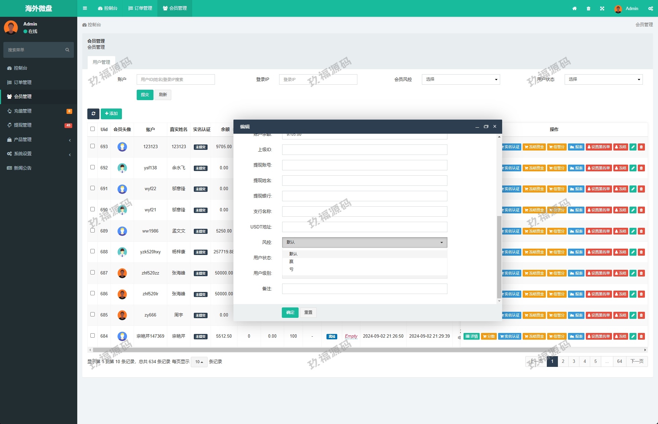Image resolution: width=658 pixels, height=424 pixels.
Task: Open the 会员风控 select dropdown
Action: 460,79
